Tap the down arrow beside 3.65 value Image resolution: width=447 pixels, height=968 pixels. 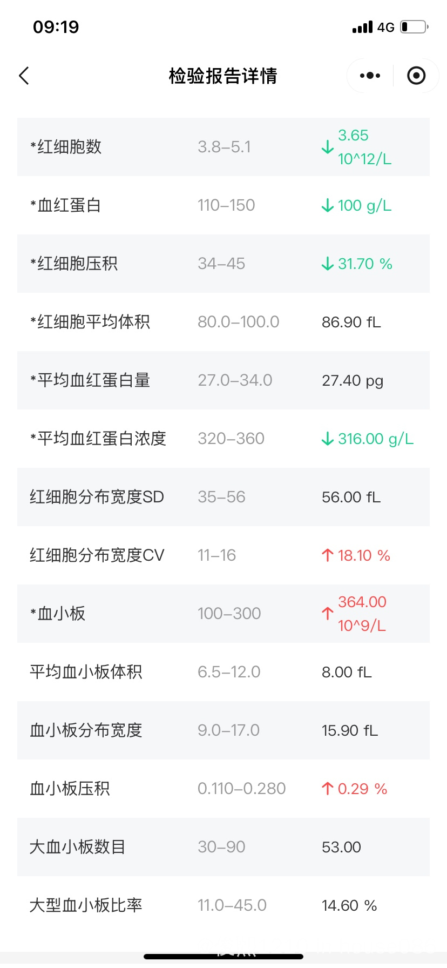(x=327, y=147)
